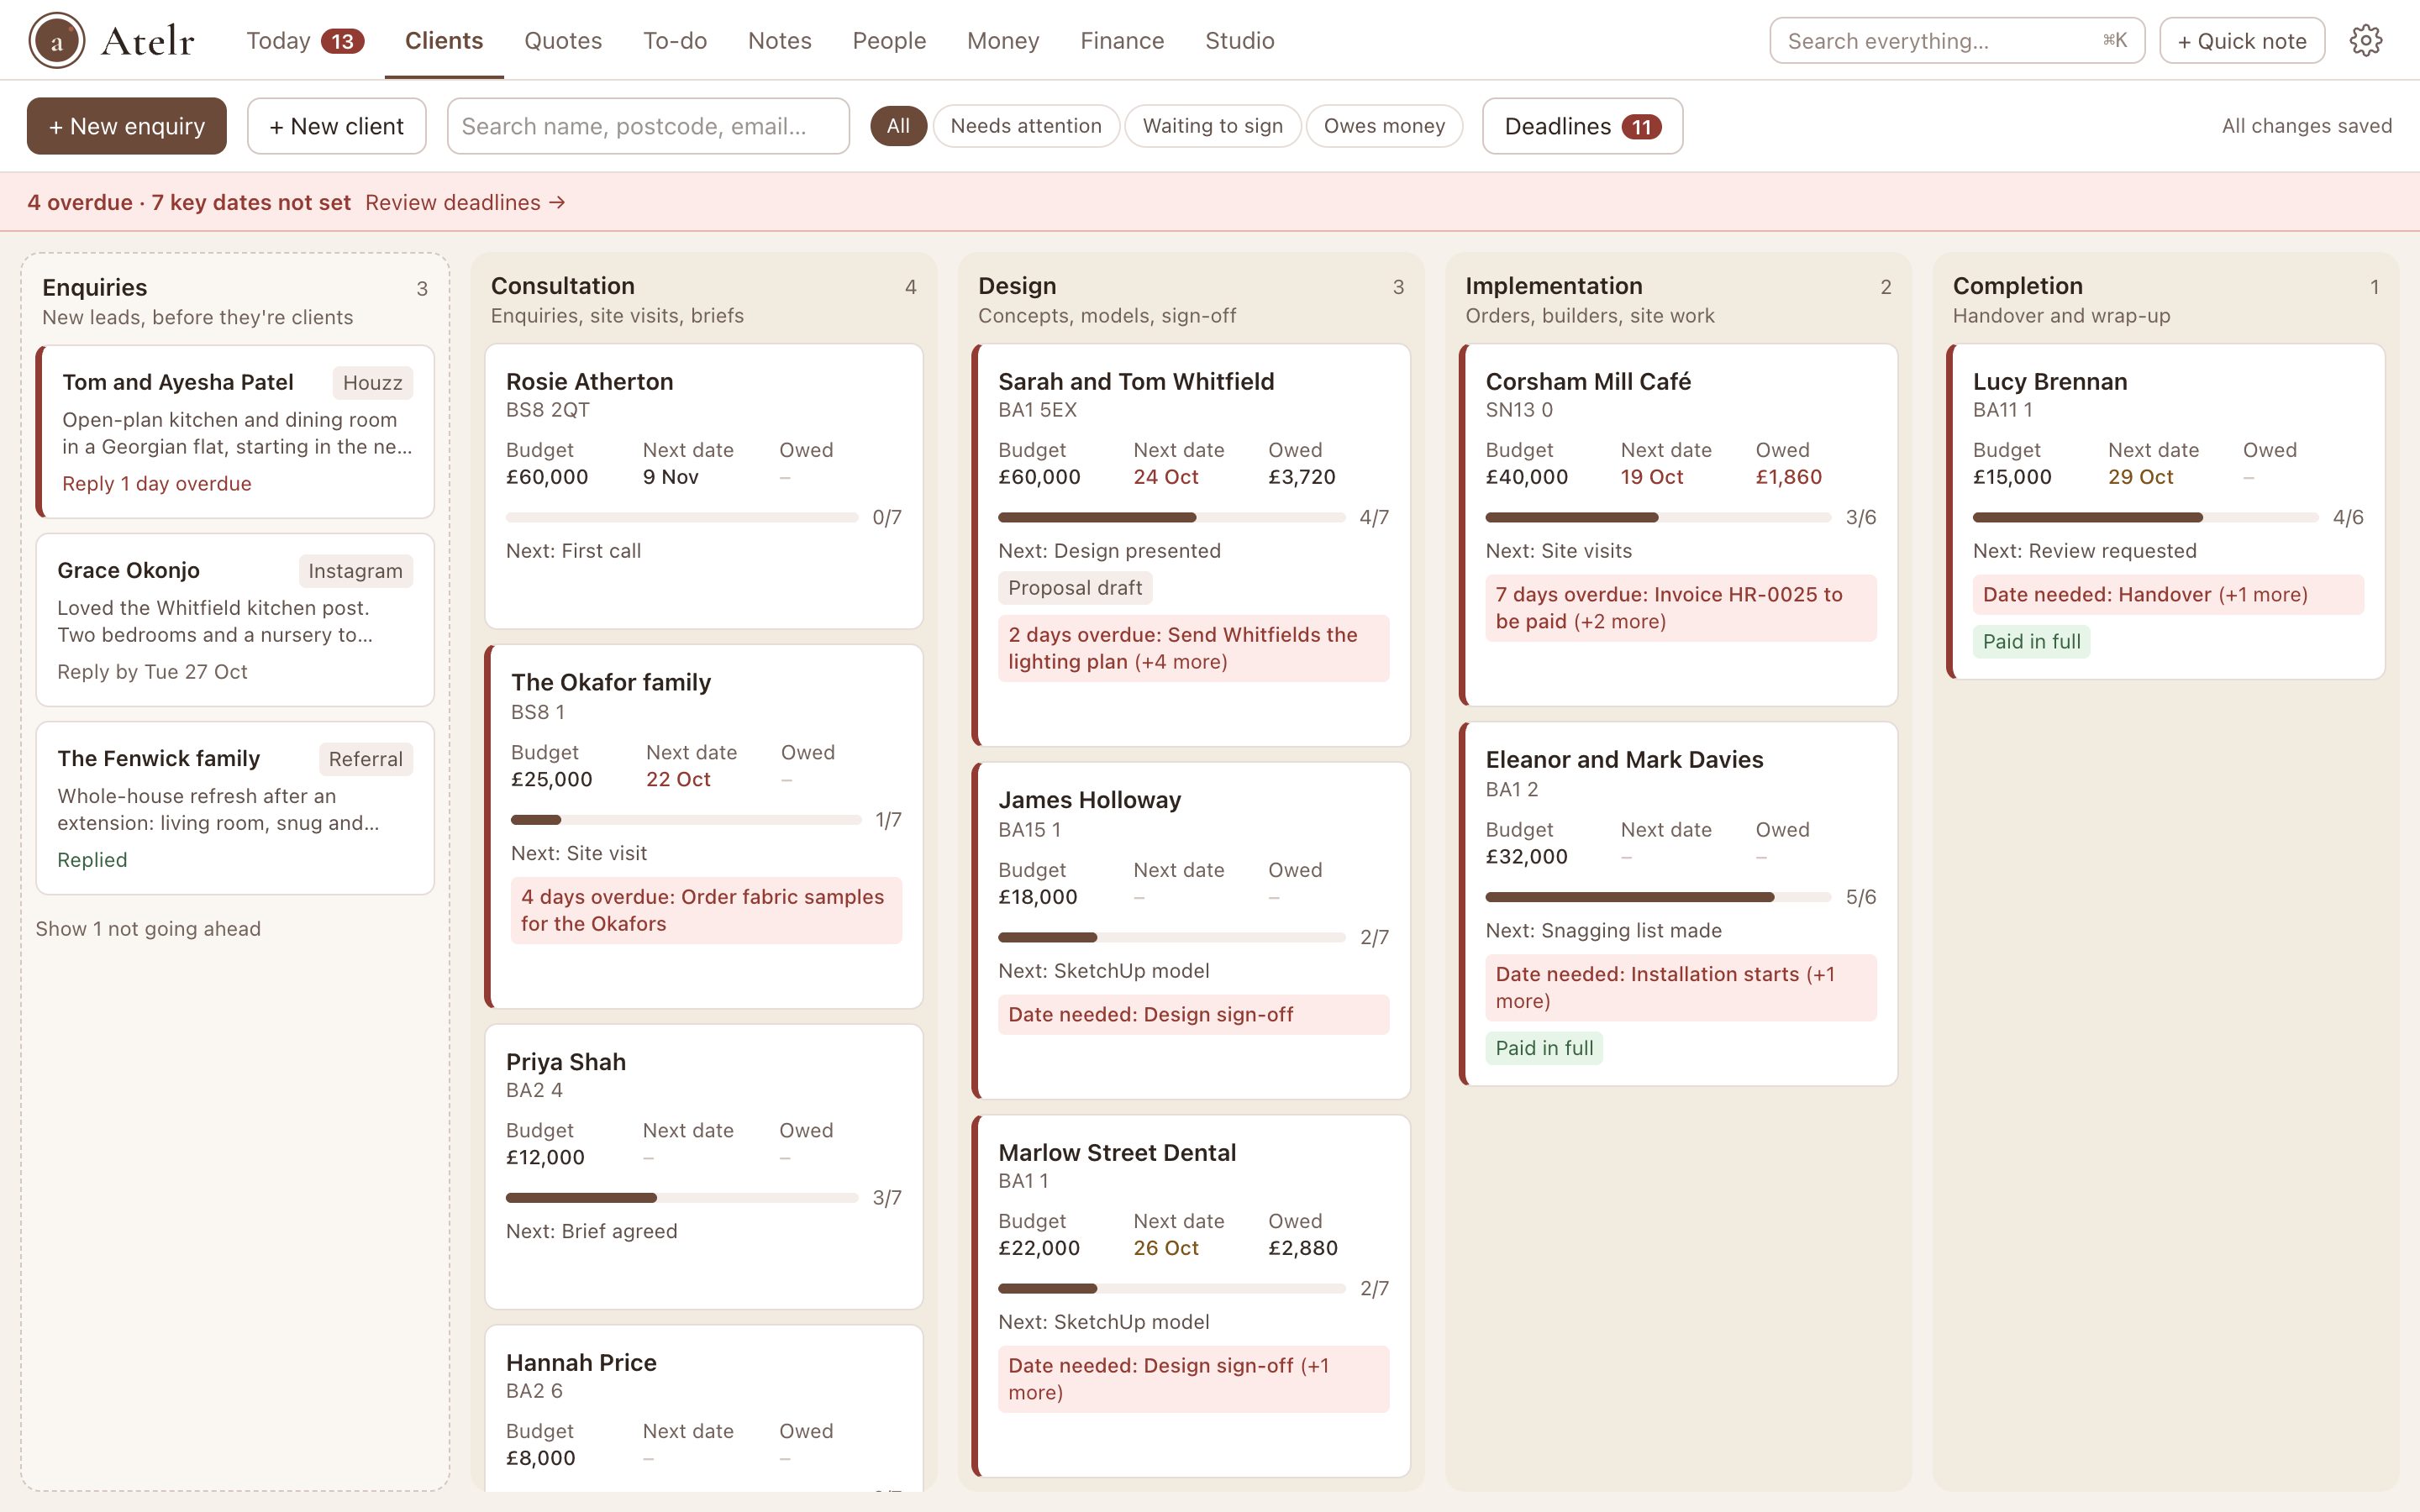The image size is (2420, 1512).
Task: Follow the Review deadlines link
Action: (x=465, y=202)
